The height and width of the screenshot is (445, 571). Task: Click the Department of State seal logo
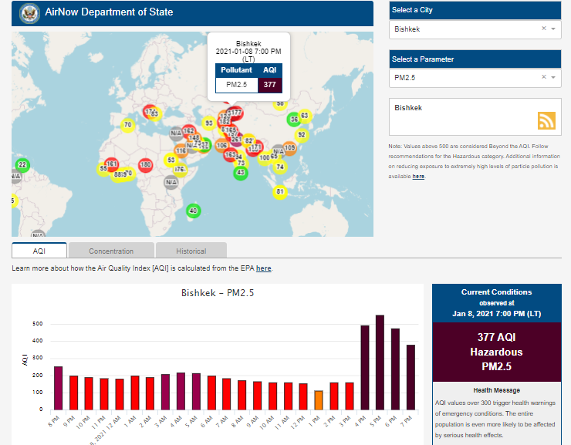29,13
